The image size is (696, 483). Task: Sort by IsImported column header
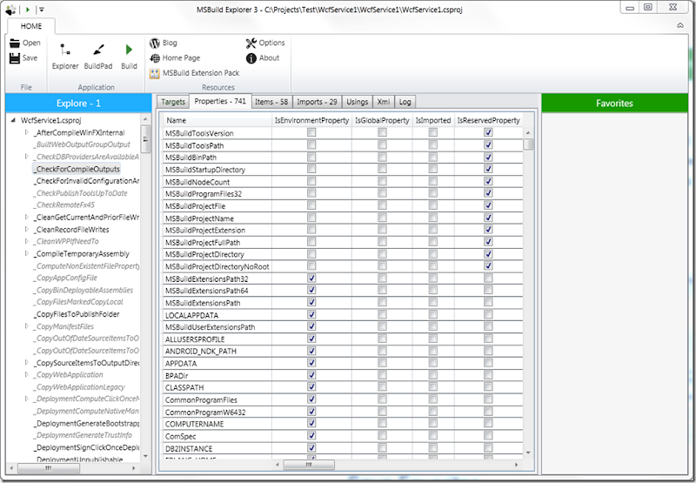coord(433,120)
